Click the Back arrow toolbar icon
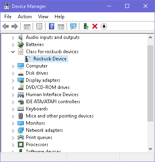 [x=6, y=26]
